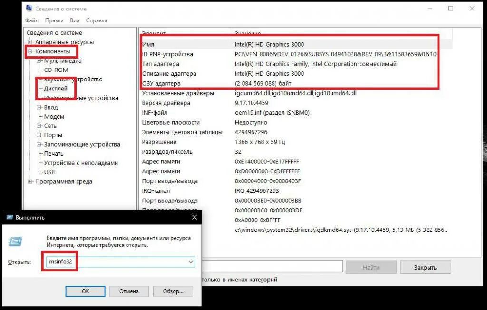This screenshot has width=487, height=310.
Task: Click value 0xE1400000-0xE17FFFFF
Action: click(267, 162)
